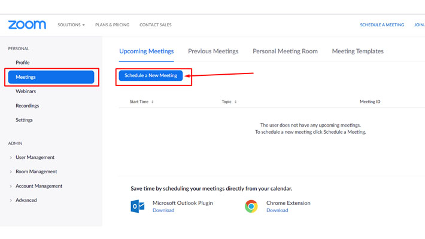Sort meetings by Start Time arrows

(x=153, y=102)
